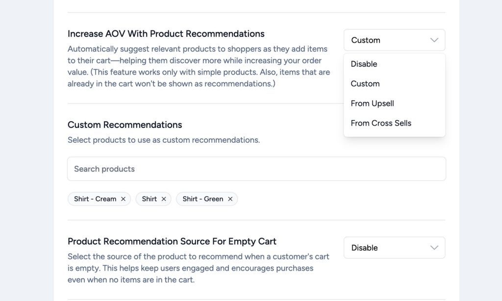The height and width of the screenshot is (301, 502).
Task: Click the Shirt - Cream chip label
Action: tap(95, 199)
